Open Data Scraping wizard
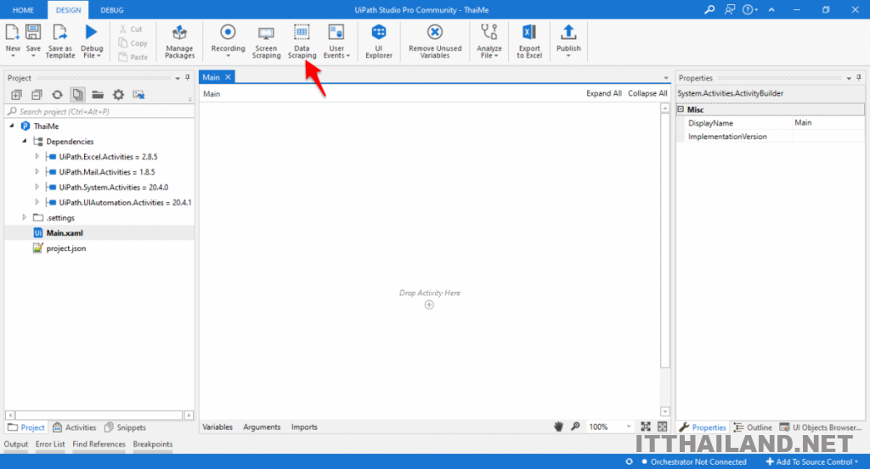Viewport: 870px width, 469px height. [302, 41]
